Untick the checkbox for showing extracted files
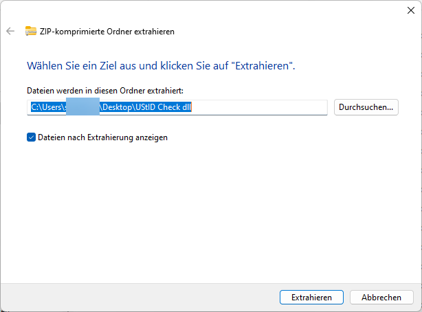 (x=31, y=137)
